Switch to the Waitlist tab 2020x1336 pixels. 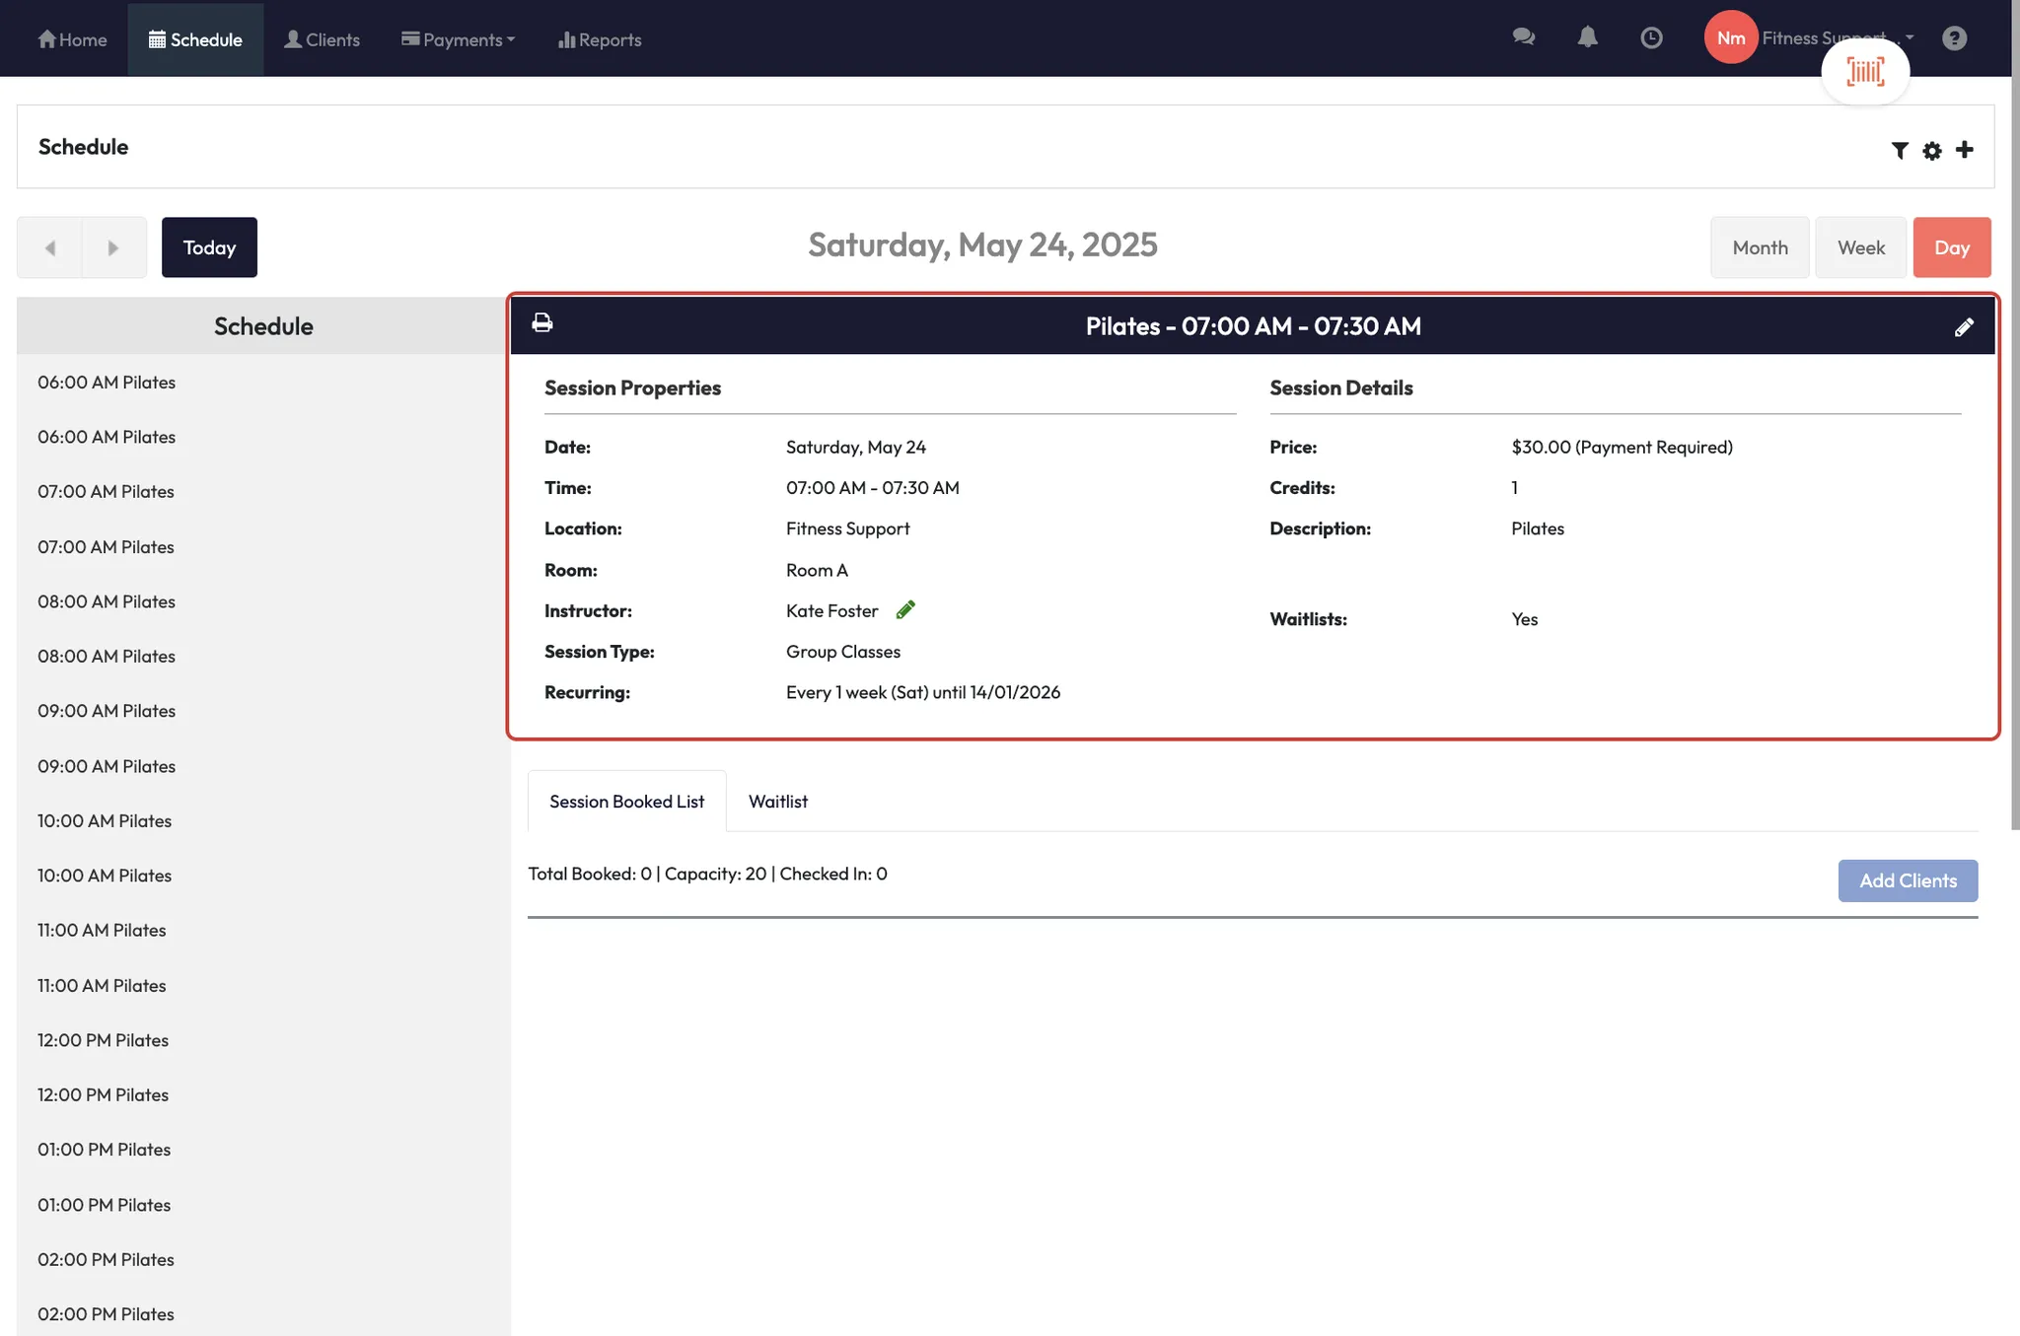coord(777,802)
